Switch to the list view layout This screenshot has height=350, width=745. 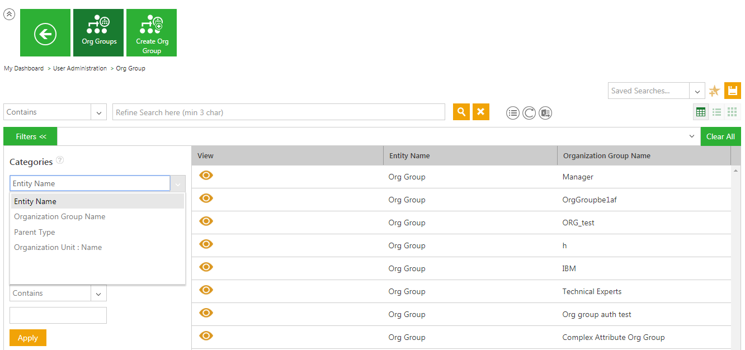pyautogui.click(x=716, y=112)
